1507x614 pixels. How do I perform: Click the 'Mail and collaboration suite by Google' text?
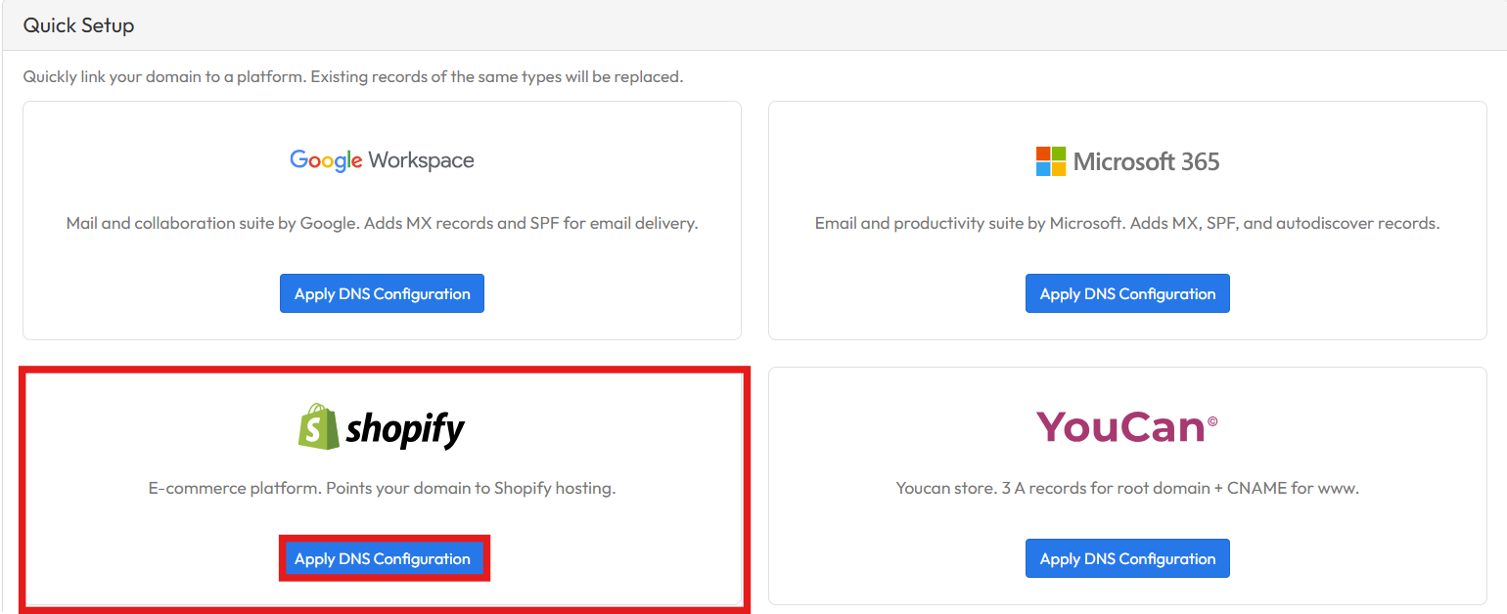point(382,223)
